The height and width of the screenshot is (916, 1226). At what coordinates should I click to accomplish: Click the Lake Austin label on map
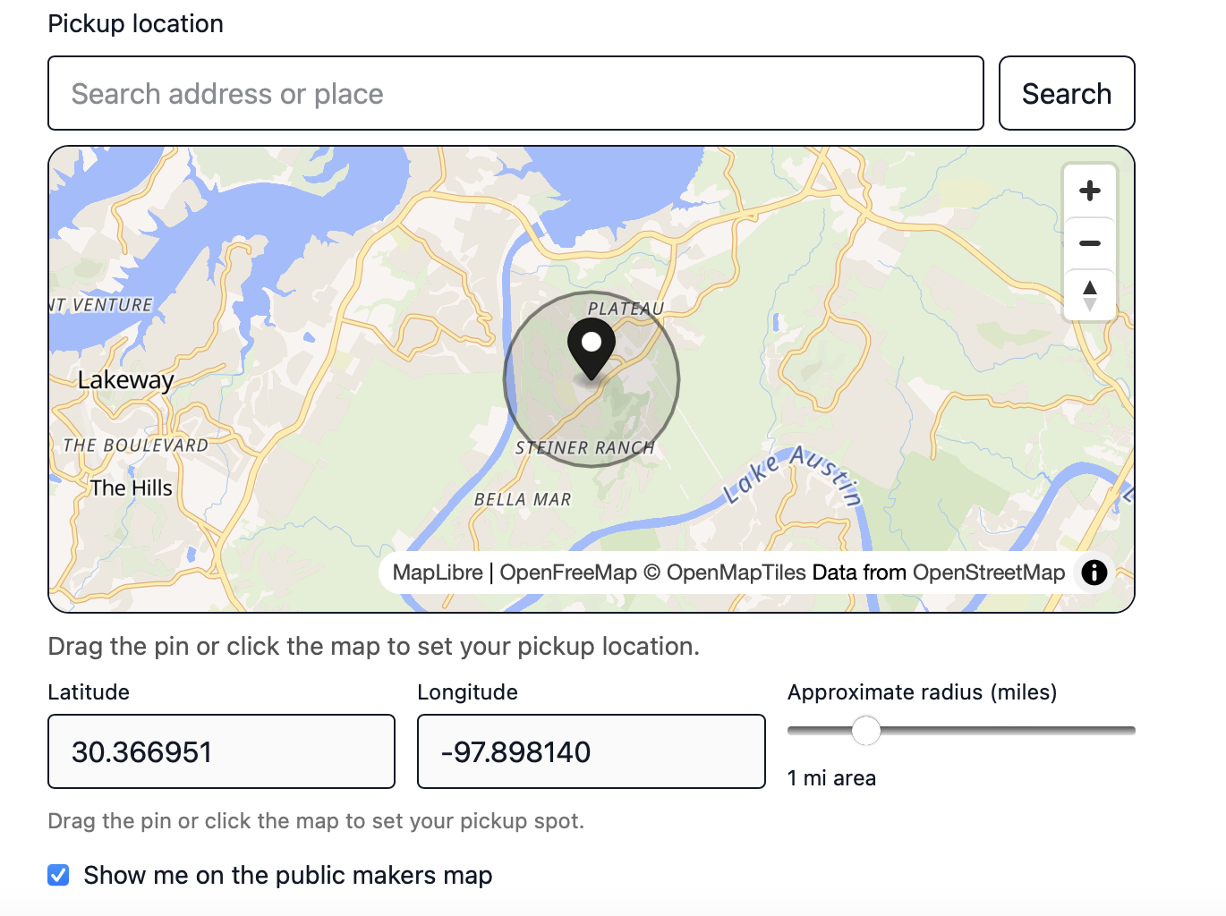(793, 474)
